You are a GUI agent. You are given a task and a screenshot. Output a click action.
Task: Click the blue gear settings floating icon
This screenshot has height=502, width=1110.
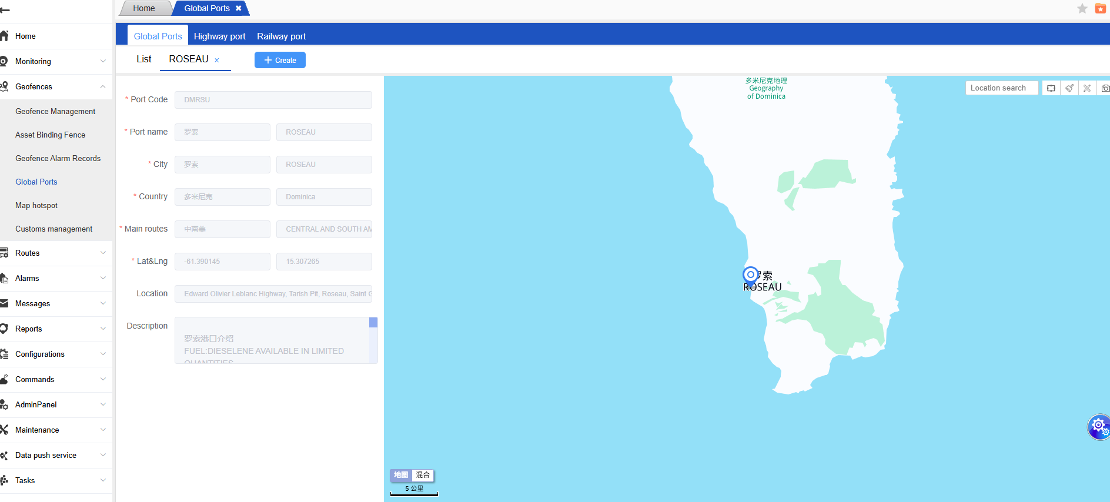tap(1098, 426)
